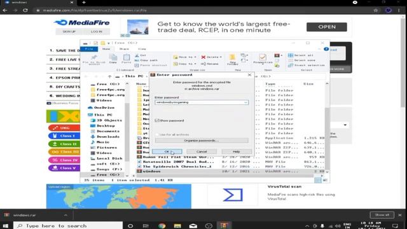Click the Up arrow in Explorer navigation
This screenshot has height=229, width=407.
tap(110, 76)
